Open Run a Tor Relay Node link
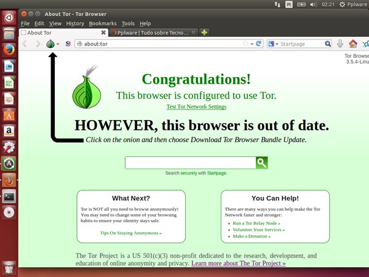Image resolution: width=369 pixels, height=277 pixels. point(256,223)
